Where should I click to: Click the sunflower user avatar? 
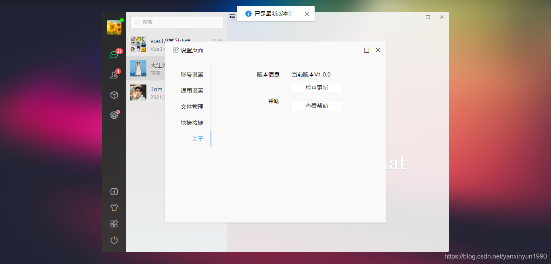[114, 27]
